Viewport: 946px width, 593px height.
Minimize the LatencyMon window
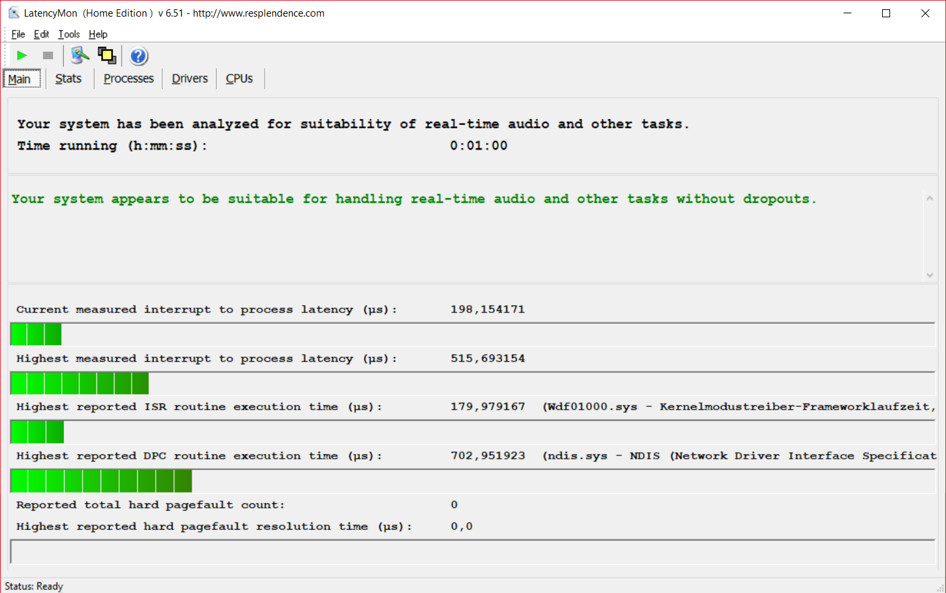tap(848, 13)
